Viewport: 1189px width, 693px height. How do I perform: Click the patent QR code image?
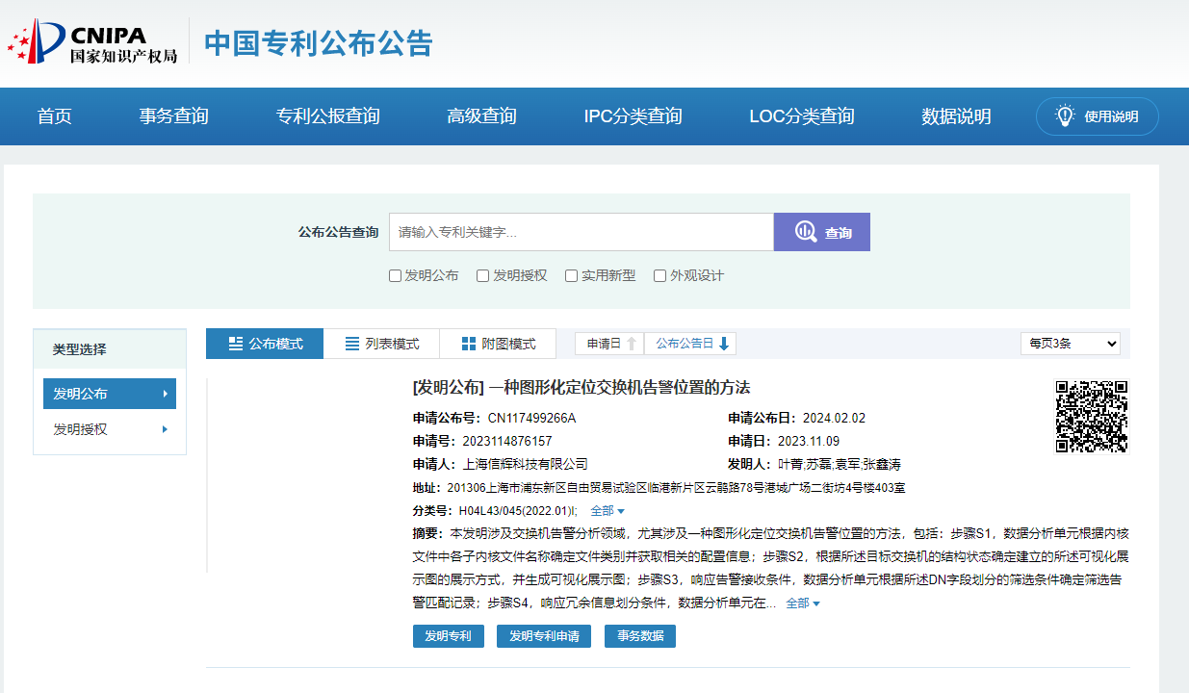click(x=1092, y=416)
